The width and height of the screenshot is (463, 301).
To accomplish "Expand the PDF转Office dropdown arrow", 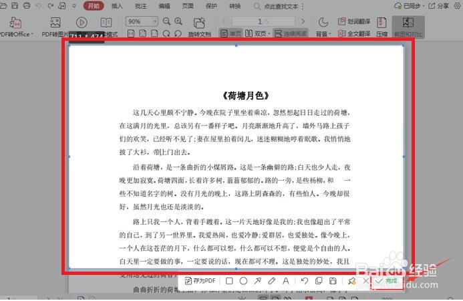I will (x=32, y=34).
